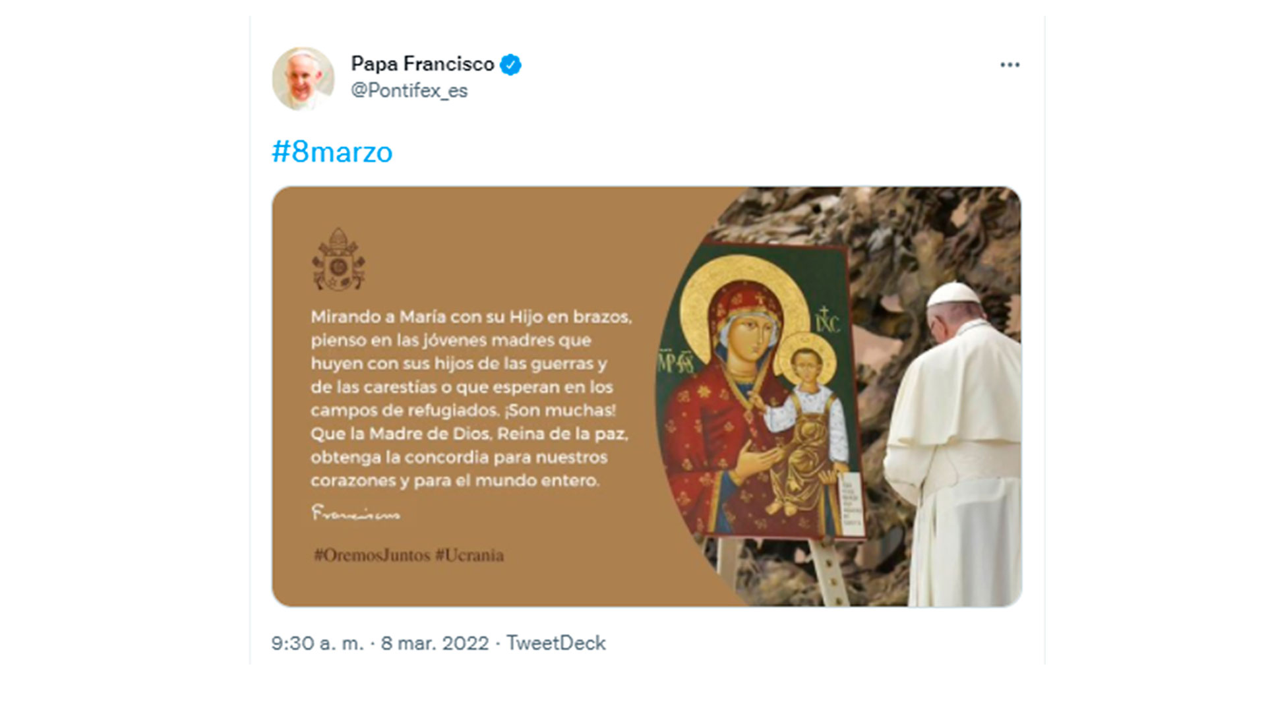Follow the #8marzo hashtag
The image size is (1266, 712).
coord(332,152)
